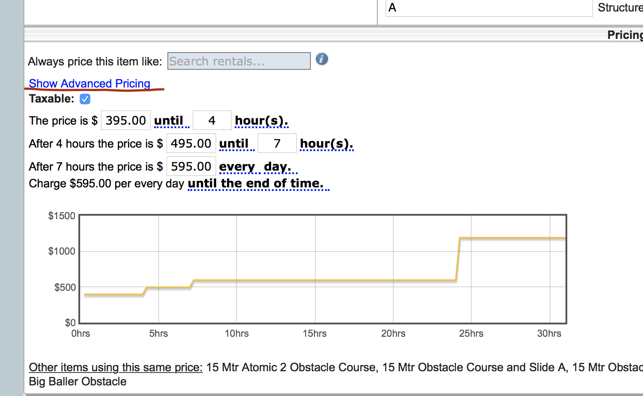Image resolution: width=643 pixels, height=396 pixels.
Task: Click the 7 hours duration field
Action: point(277,144)
